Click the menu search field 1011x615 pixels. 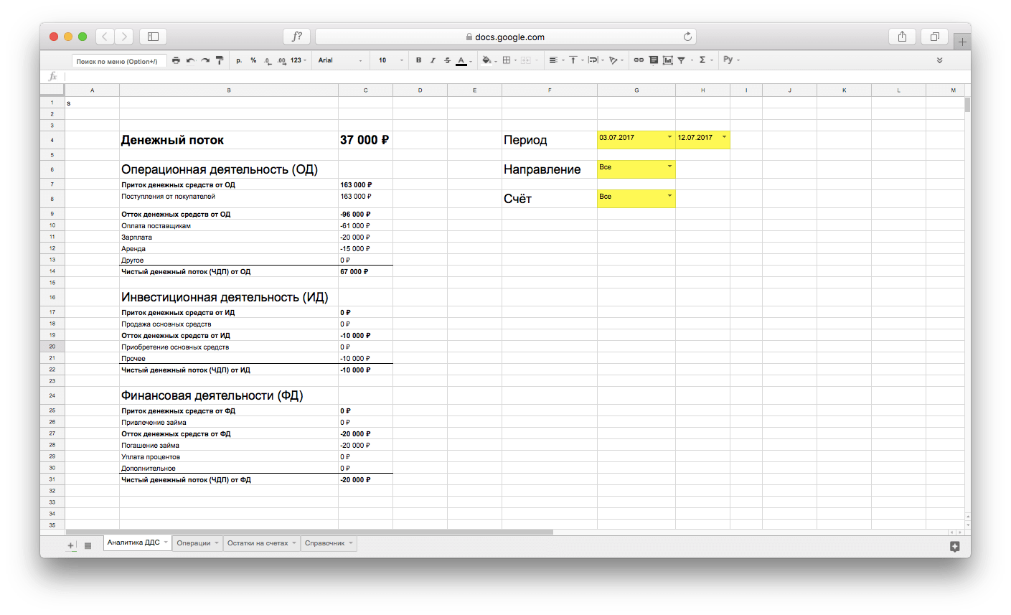click(119, 61)
